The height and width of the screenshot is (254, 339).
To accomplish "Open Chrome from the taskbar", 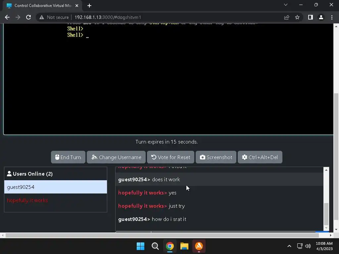I will click(x=170, y=246).
